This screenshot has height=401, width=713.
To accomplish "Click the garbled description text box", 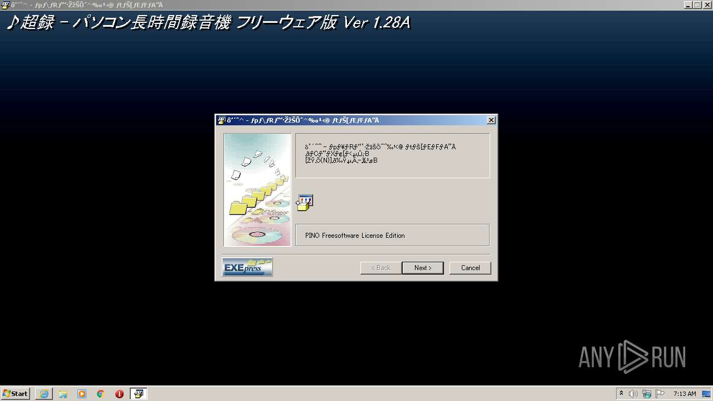I will click(392, 155).
